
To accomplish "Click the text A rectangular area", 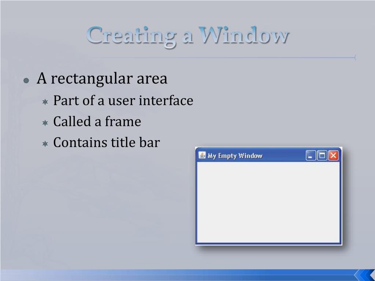I will point(102,79).
